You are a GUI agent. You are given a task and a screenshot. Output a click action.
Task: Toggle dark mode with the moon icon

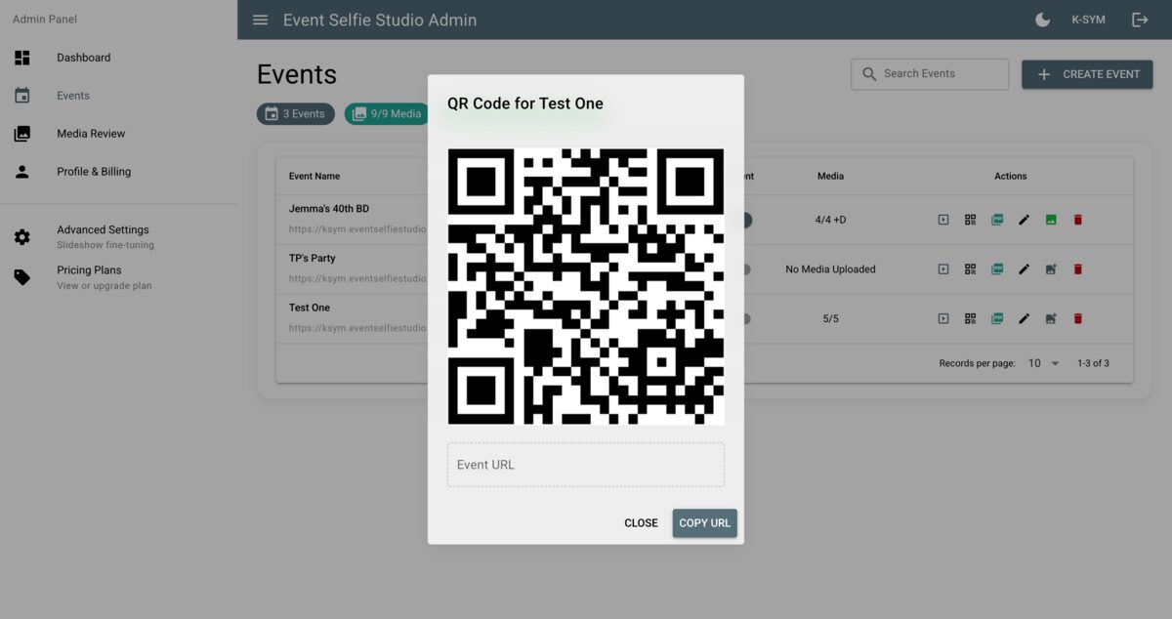[x=1041, y=19]
